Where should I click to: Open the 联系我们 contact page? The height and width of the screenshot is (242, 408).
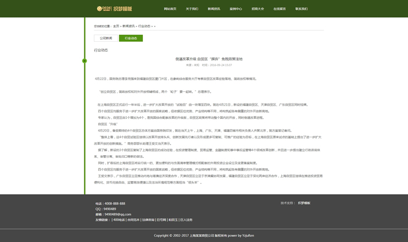tap(302, 9)
